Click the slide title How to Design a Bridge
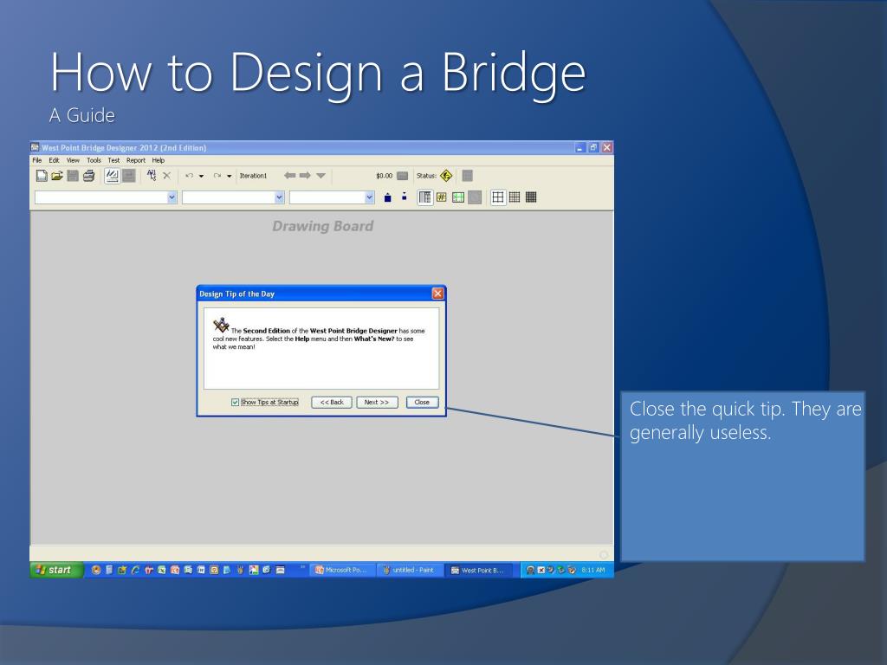887x665 pixels. pyautogui.click(x=318, y=74)
